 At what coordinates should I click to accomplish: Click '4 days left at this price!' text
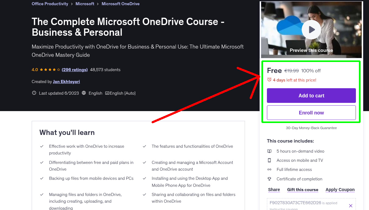click(x=295, y=80)
